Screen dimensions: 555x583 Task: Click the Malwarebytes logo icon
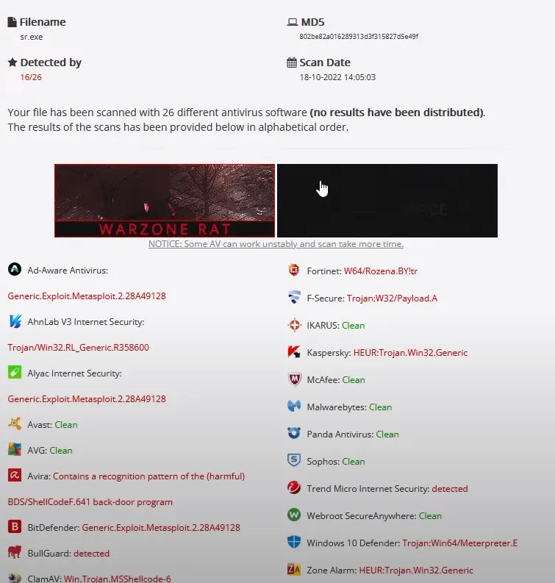click(294, 406)
